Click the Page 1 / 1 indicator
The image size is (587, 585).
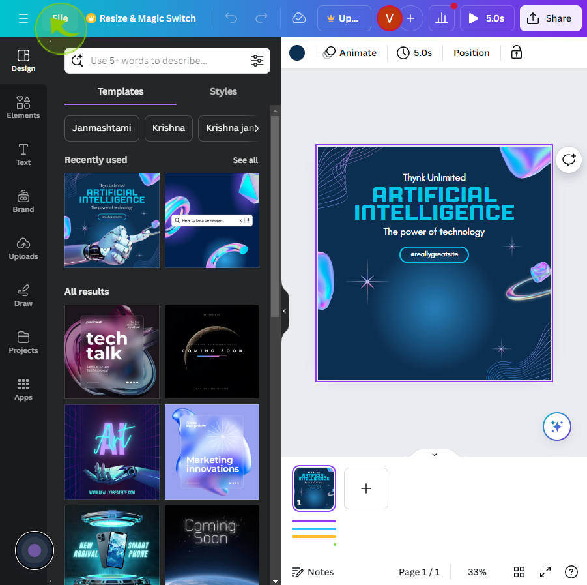click(419, 572)
